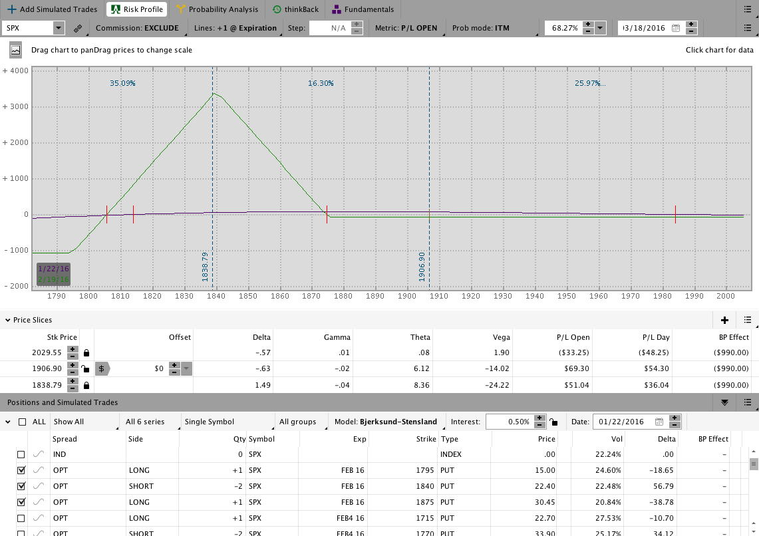Increase the 68.27% probability range
Image resolution: width=759 pixels, height=536 pixels.
(588, 25)
